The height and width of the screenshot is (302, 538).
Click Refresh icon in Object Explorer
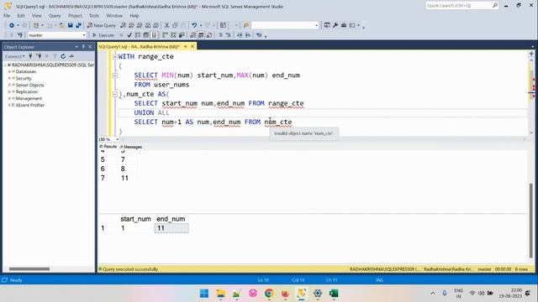pos(63,56)
